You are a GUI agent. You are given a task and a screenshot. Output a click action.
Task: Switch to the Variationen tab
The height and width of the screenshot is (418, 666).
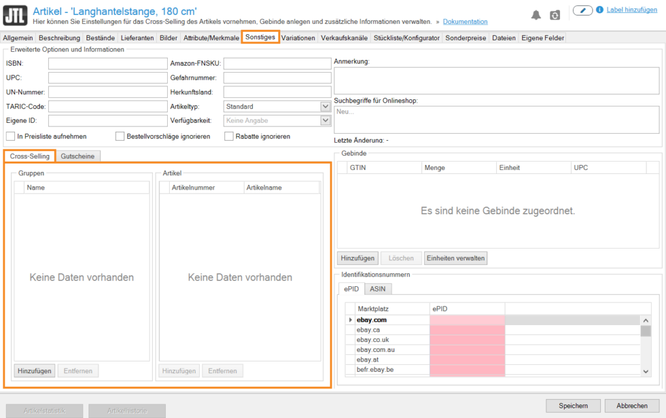299,38
